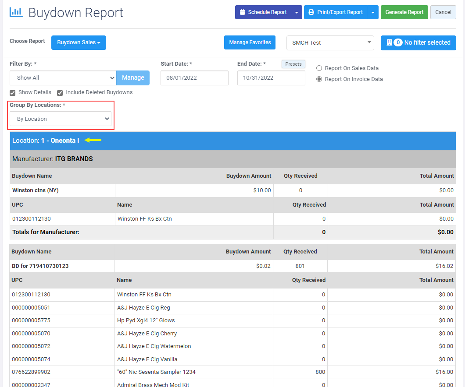Screen dimensions: 465x387
Task: Click the calendar icon on Schedule Report
Action: point(242,12)
